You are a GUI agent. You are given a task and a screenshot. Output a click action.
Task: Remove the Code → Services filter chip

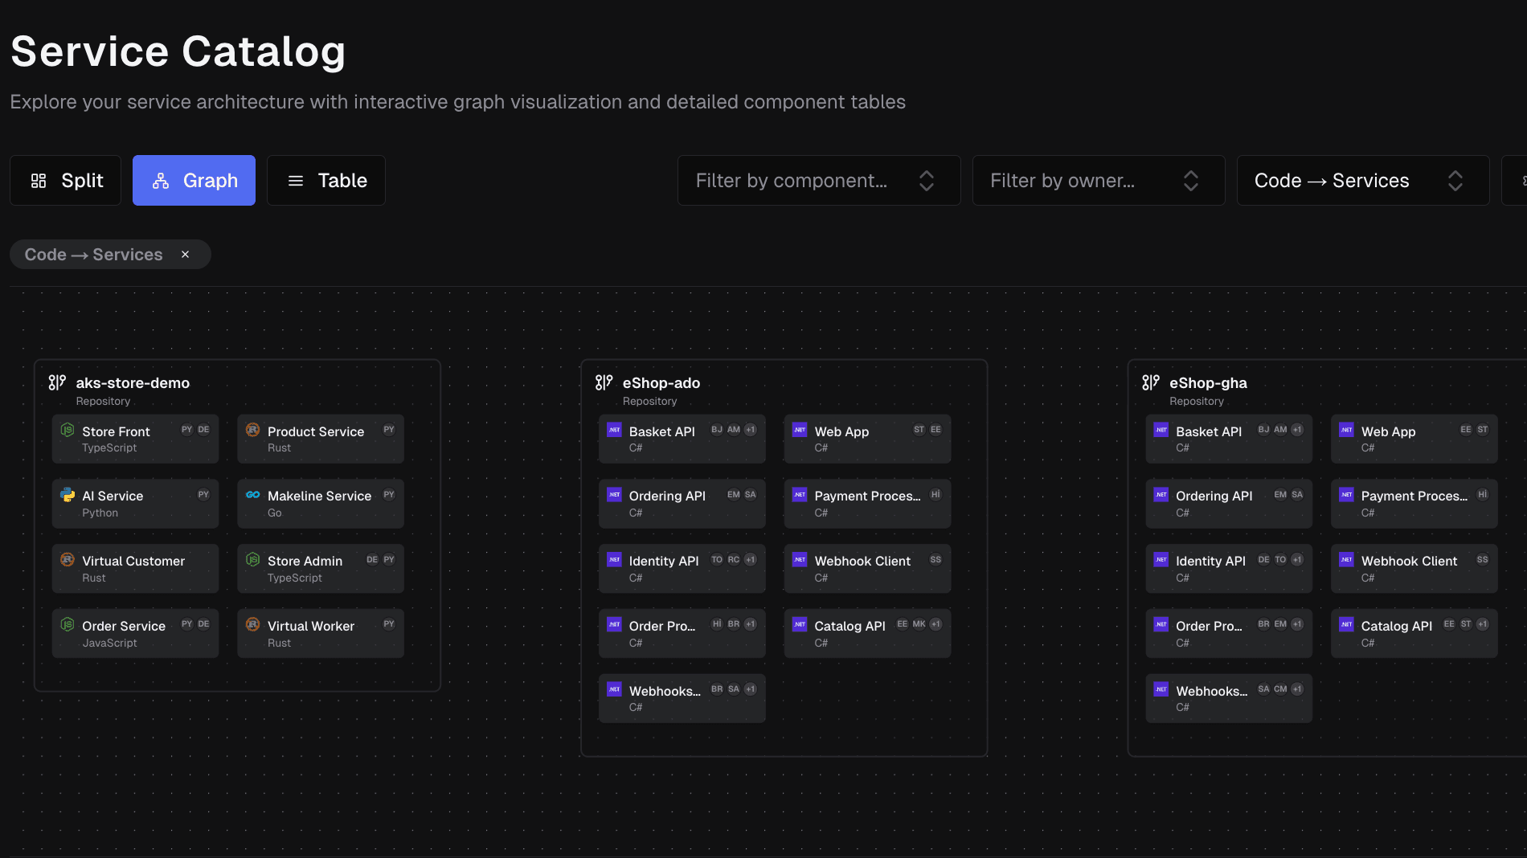(185, 254)
